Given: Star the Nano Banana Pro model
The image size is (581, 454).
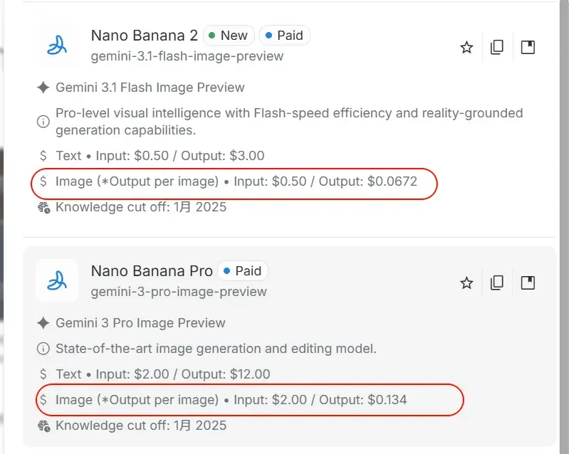Looking at the screenshot, I should coord(466,283).
